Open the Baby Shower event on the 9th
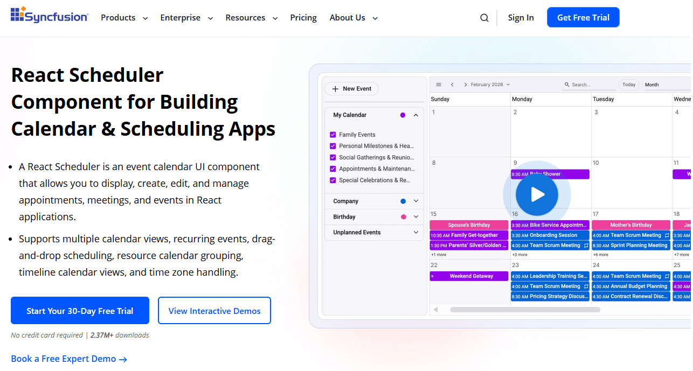This screenshot has width=693, height=371. click(550, 174)
